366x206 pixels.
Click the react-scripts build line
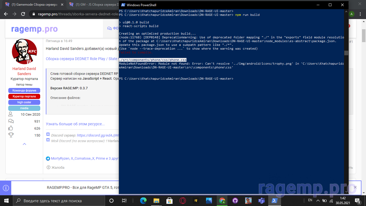[140, 26]
